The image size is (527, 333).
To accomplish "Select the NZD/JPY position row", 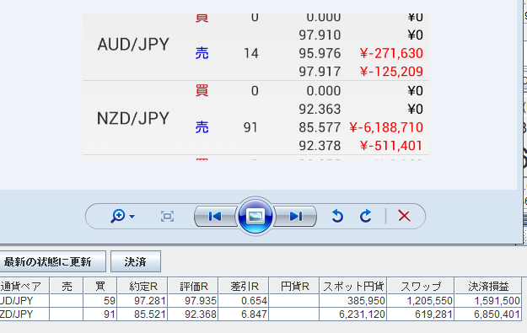I will coord(261,314).
